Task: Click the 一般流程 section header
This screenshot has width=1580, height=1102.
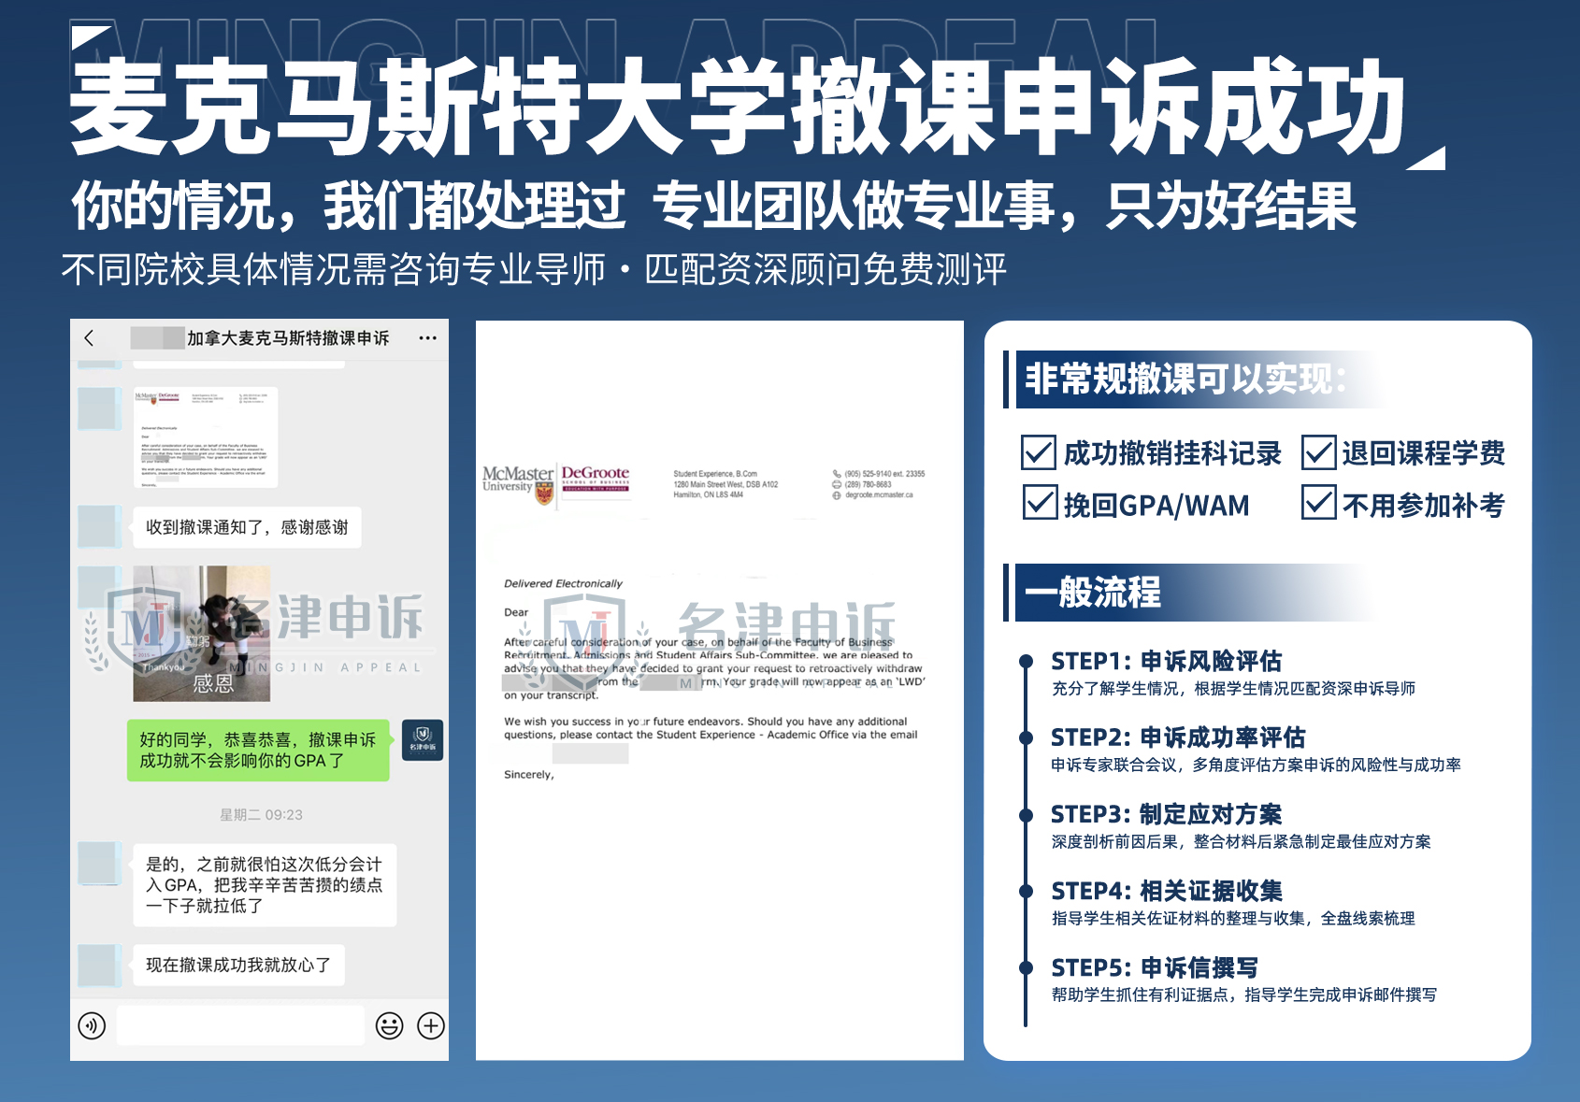Action: (1093, 593)
